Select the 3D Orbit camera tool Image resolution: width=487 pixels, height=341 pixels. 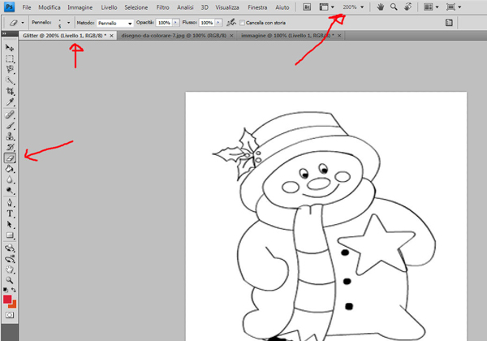[x=10, y=259]
